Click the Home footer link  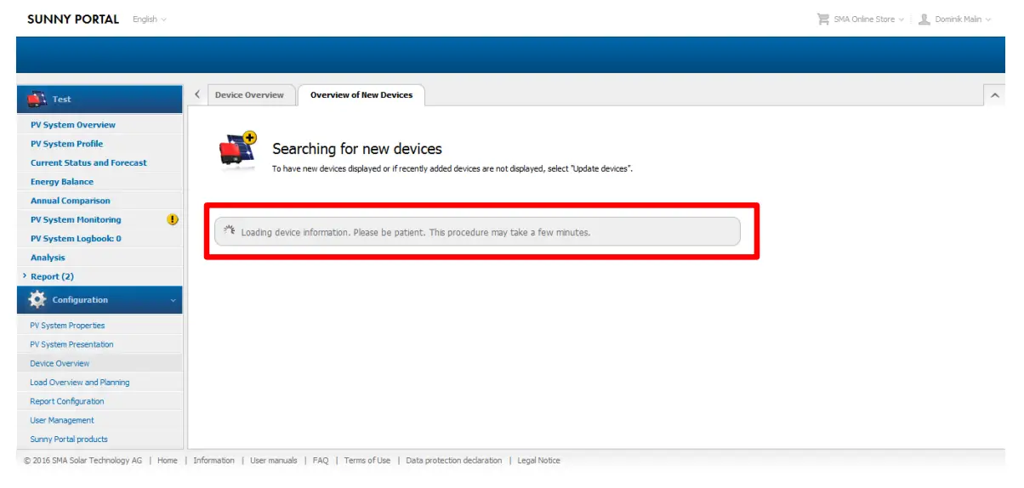click(168, 461)
